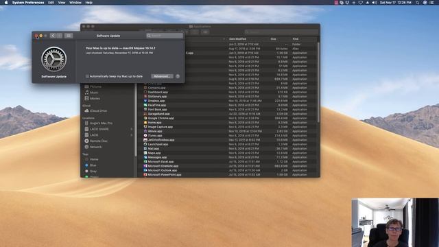Show all preferences grid button
This screenshot has width=439, height=247.
coord(69,36)
